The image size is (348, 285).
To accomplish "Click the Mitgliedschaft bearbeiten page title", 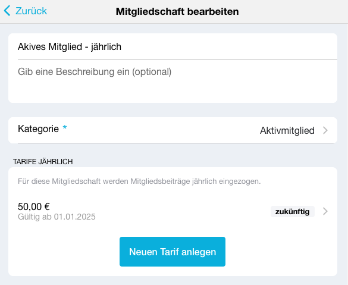I will (x=177, y=11).
